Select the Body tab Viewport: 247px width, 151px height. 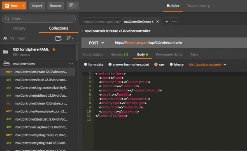pyautogui.click(x=142, y=54)
